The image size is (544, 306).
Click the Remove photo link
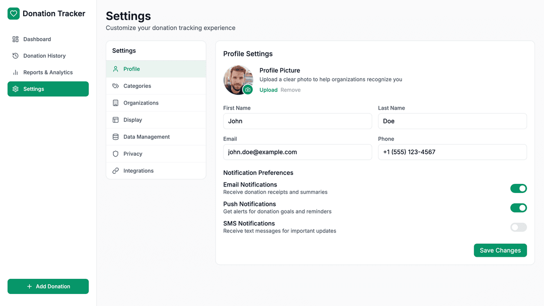point(291,90)
